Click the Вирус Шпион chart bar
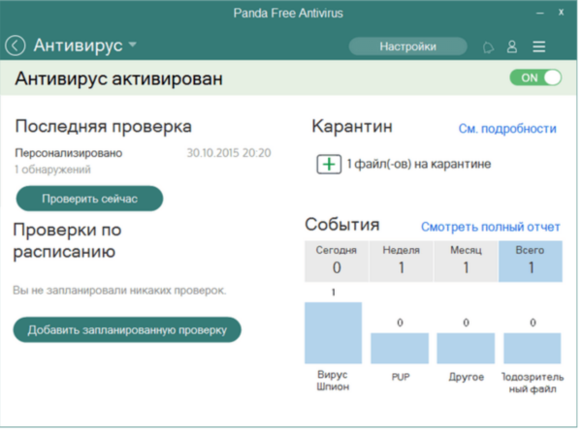The image size is (582, 433). [x=334, y=333]
